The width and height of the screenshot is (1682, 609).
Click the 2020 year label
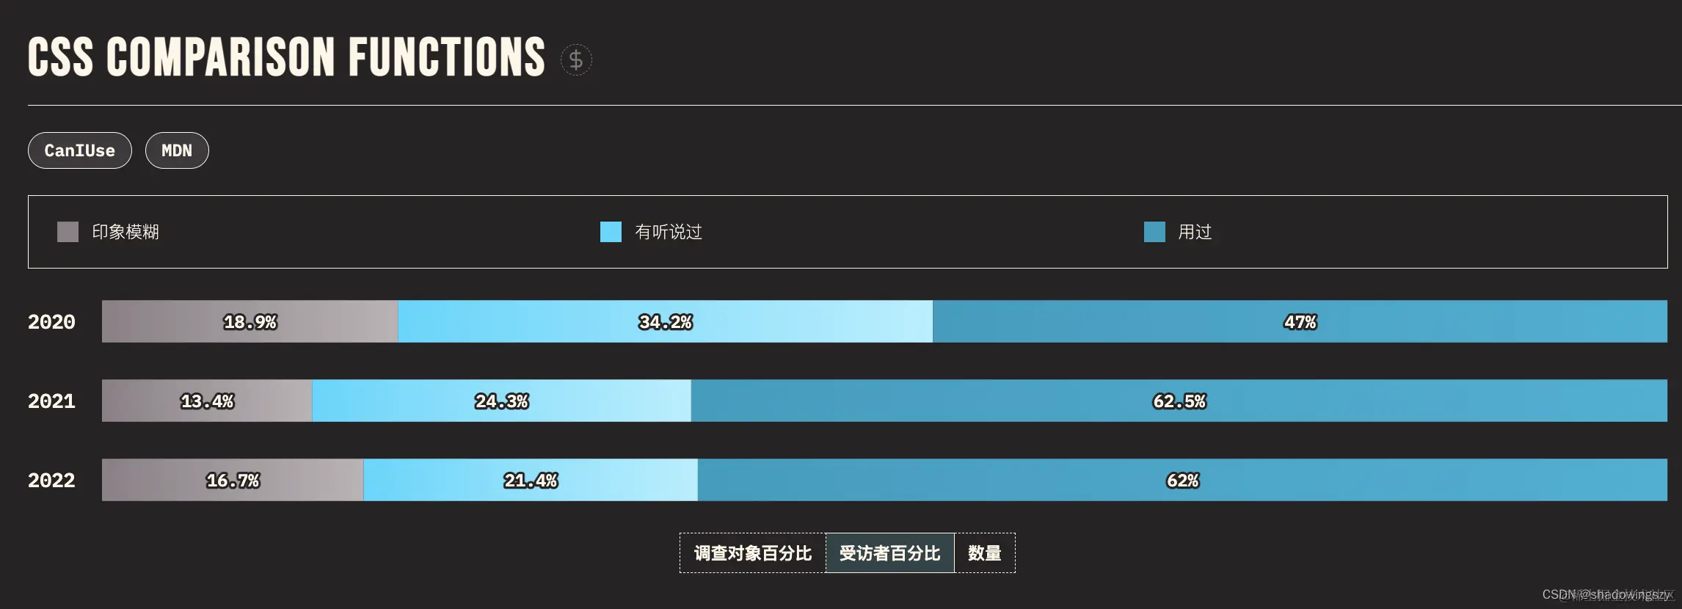point(51,321)
